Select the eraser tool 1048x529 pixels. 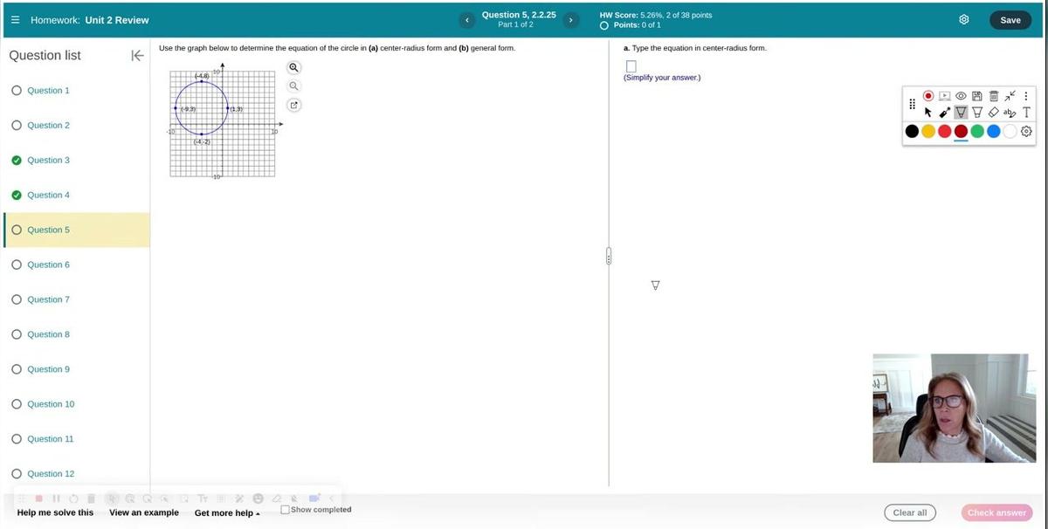(x=994, y=112)
